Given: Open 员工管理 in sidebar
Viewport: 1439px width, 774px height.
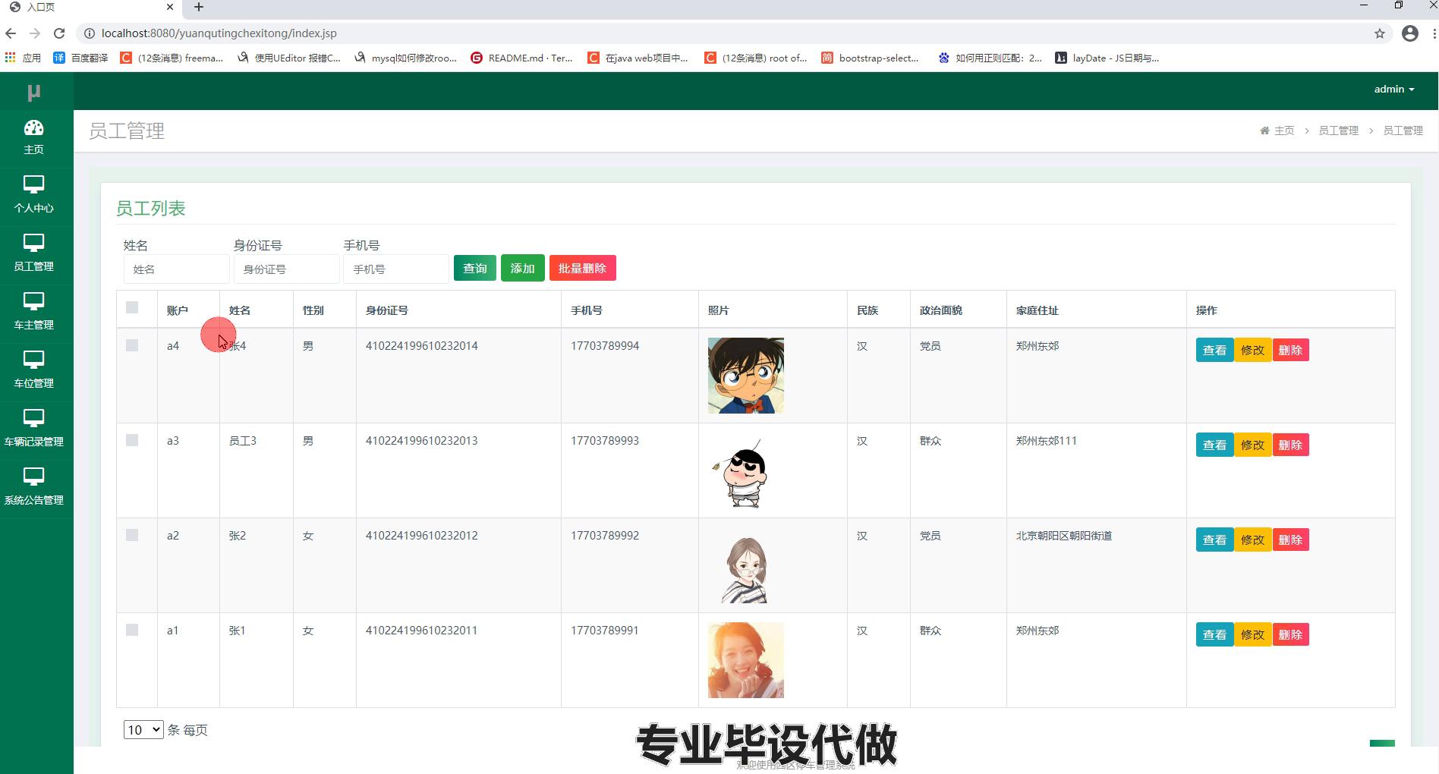Looking at the screenshot, I should tap(34, 253).
